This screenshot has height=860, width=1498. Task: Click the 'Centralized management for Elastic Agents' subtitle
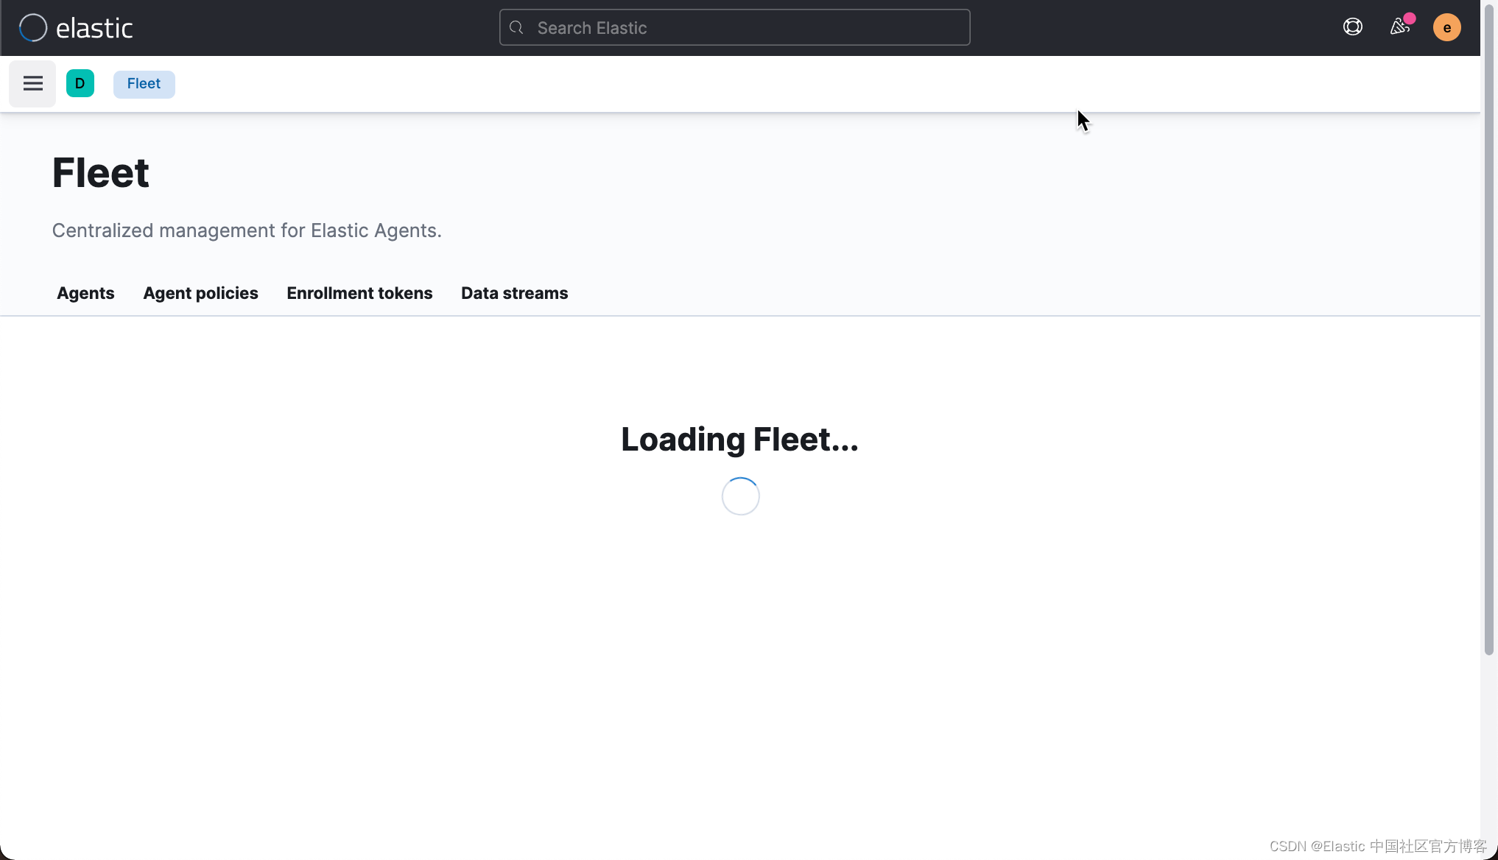(x=247, y=230)
